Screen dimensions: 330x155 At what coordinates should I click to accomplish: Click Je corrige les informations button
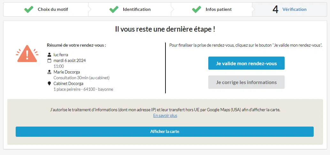coord(246,82)
